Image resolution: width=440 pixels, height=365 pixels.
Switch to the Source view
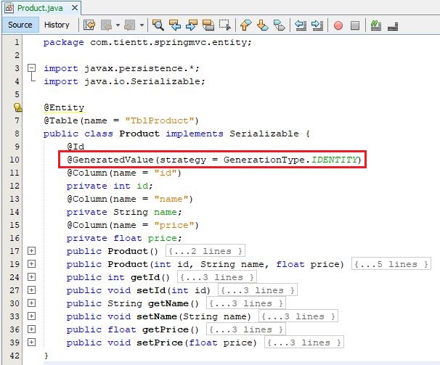[x=20, y=25]
